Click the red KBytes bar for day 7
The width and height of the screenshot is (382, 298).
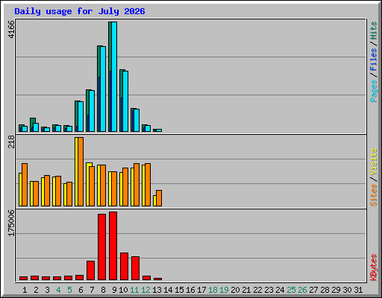(x=90, y=270)
